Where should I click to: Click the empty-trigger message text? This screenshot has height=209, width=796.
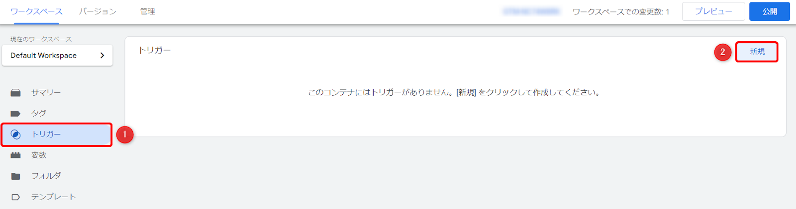click(454, 92)
